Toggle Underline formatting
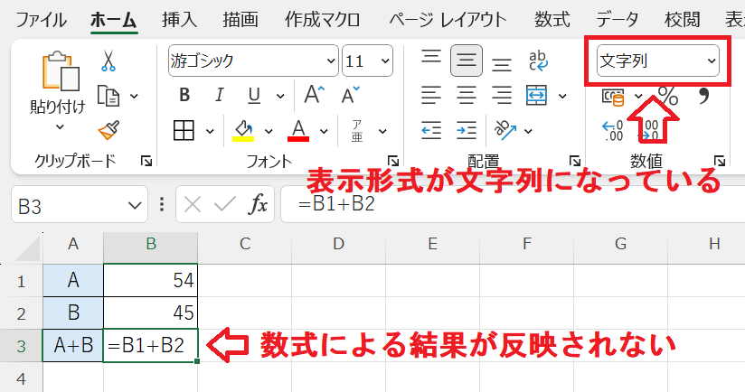This screenshot has width=745, height=392. (254, 96)
